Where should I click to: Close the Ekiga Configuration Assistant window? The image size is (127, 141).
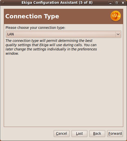pyautogui.click(x=123, y=3)
